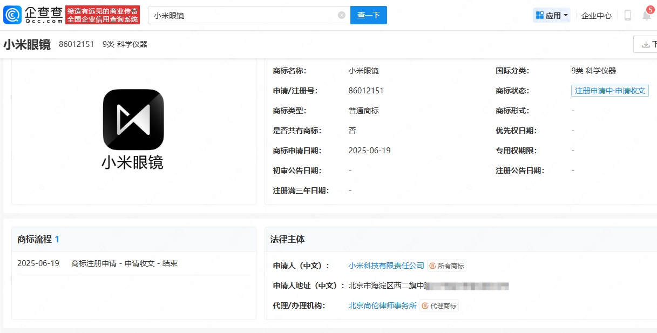Click the grid icon beside 应用
The image size is (657, 333).
[x=539, y=15]
